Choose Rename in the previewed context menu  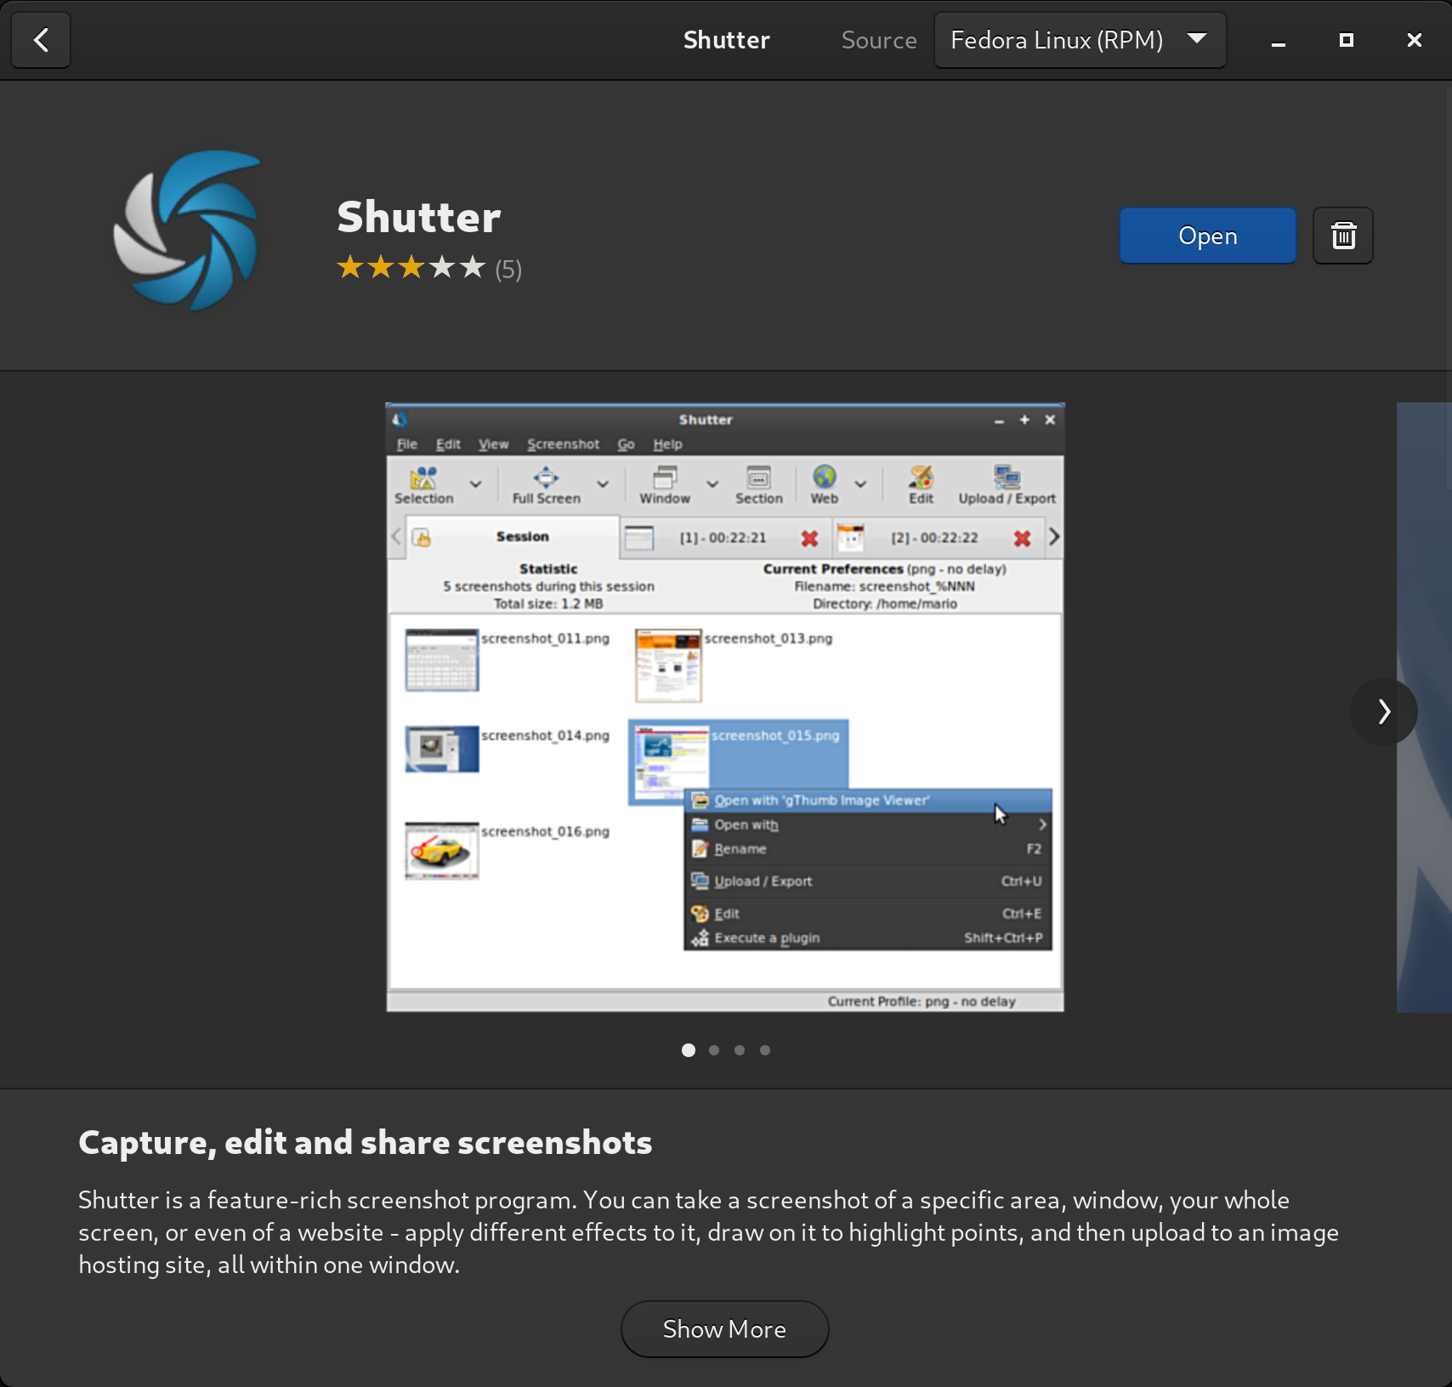[x=740, y=849]
